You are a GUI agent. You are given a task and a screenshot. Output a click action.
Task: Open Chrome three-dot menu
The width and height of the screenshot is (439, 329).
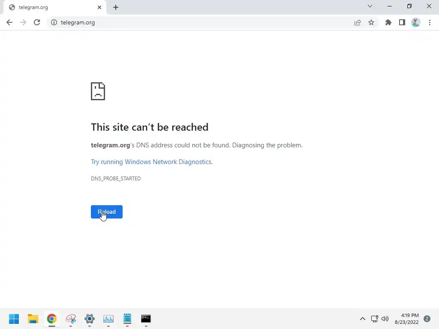tap(430, 22)
